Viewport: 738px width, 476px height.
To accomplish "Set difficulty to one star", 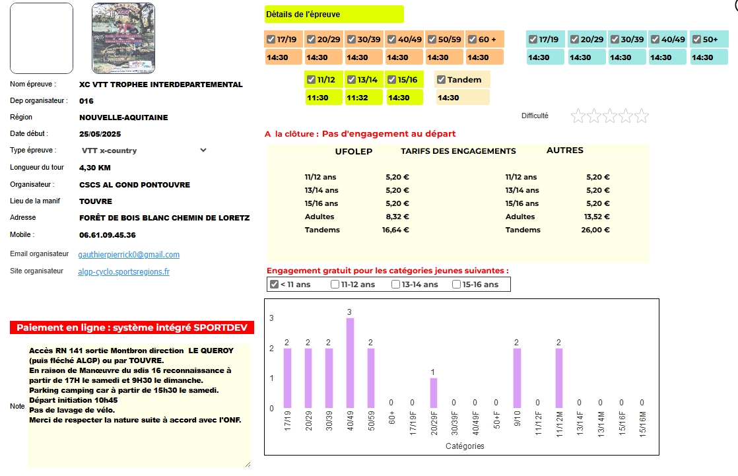I will point(578,117).
